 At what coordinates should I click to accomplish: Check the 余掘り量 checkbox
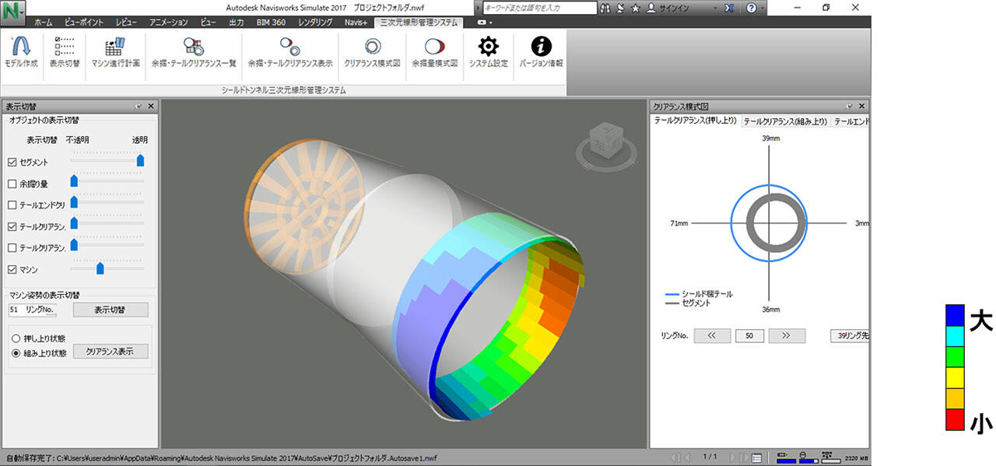[12, 184]
